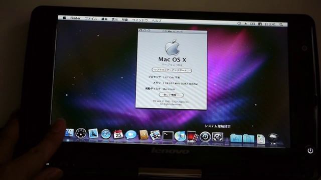Launch iPhoto from the Dock
The height and width of the screenshot is (180, 321).
point(155,135)
